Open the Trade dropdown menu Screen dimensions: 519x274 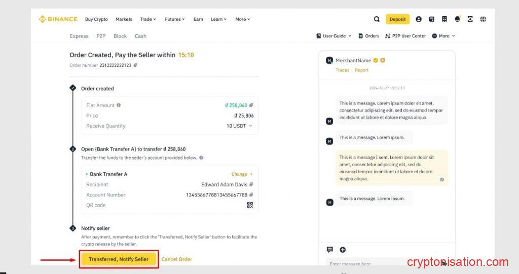(148, 19)
